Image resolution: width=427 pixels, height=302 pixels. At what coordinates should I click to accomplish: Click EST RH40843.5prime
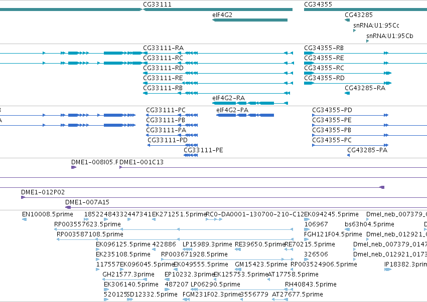pyautogui.click(x=290, y=289)
